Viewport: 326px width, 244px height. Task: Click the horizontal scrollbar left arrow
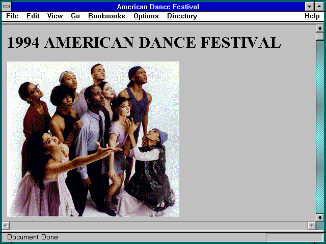coord(6,226)
